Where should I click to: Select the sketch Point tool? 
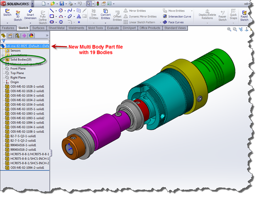[x=79, y=22]
